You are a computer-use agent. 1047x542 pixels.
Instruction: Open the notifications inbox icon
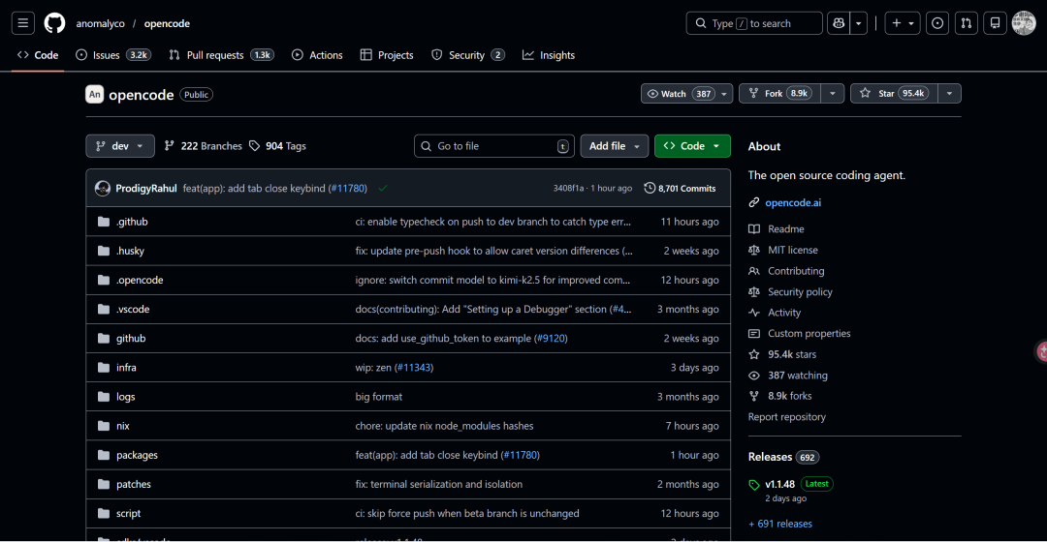995,23
